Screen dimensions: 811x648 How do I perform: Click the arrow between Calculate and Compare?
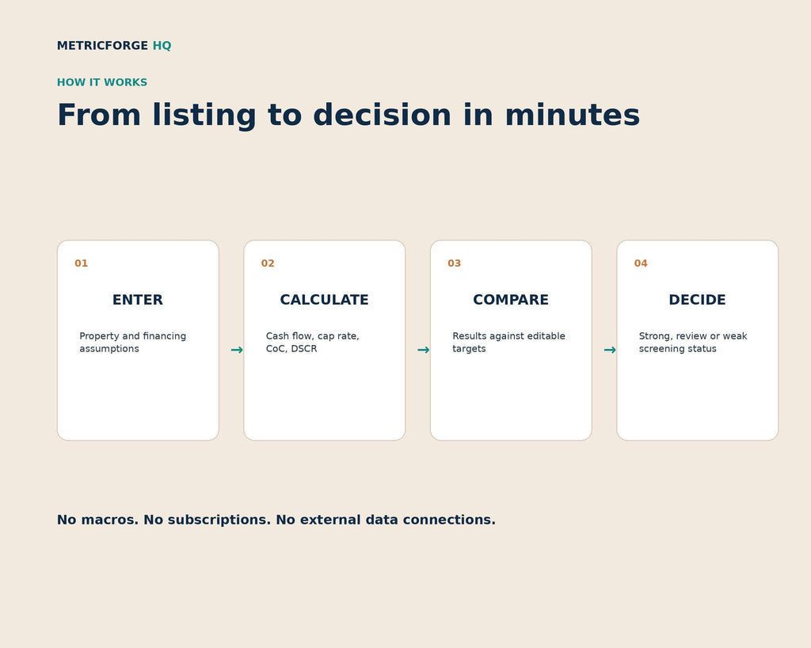423,350
